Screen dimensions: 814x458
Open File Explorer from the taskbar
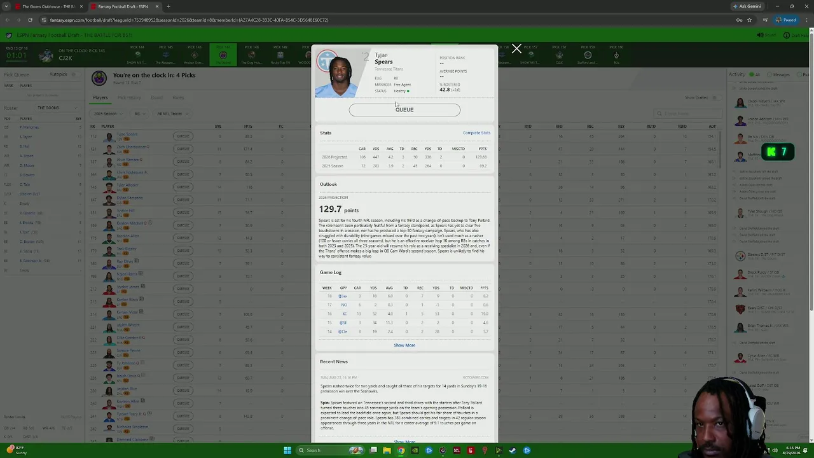[387, 450]
